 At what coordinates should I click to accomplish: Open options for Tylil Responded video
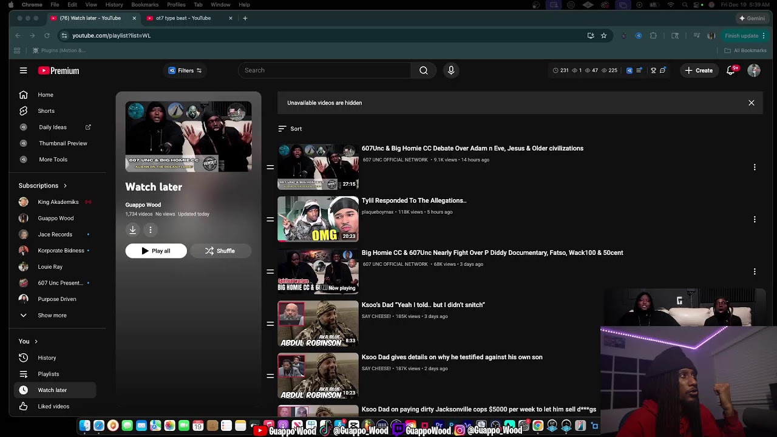755,219
